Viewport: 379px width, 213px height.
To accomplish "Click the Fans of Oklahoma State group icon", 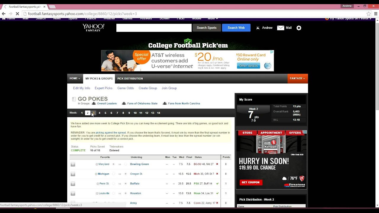I will coord(124,104).
